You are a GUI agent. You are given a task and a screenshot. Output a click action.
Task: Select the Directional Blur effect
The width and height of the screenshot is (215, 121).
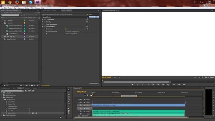pyautogui.click(x=12, y=109)
